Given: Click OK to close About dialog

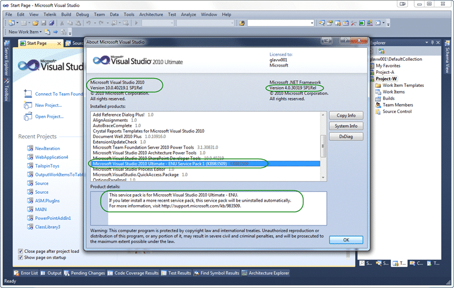Looking at the screenshot, I should (346, 240).
